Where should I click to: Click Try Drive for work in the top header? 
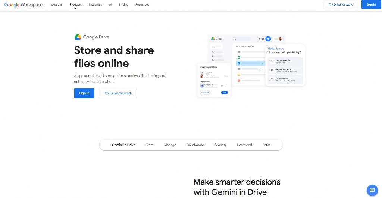341,4
